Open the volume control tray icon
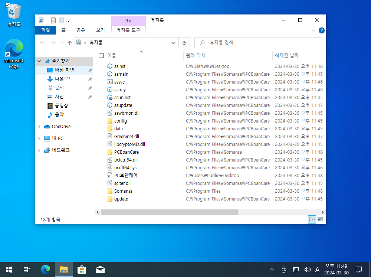Viewport: 371px width, 277px height. [307, 270]
